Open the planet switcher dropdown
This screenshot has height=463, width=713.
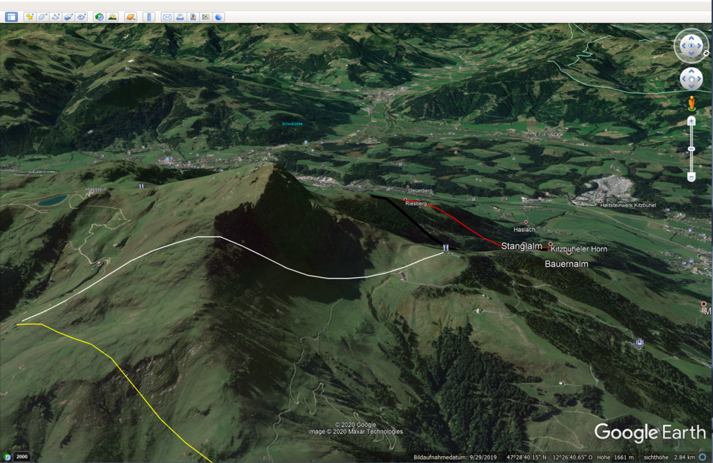[x=130, y=17]
